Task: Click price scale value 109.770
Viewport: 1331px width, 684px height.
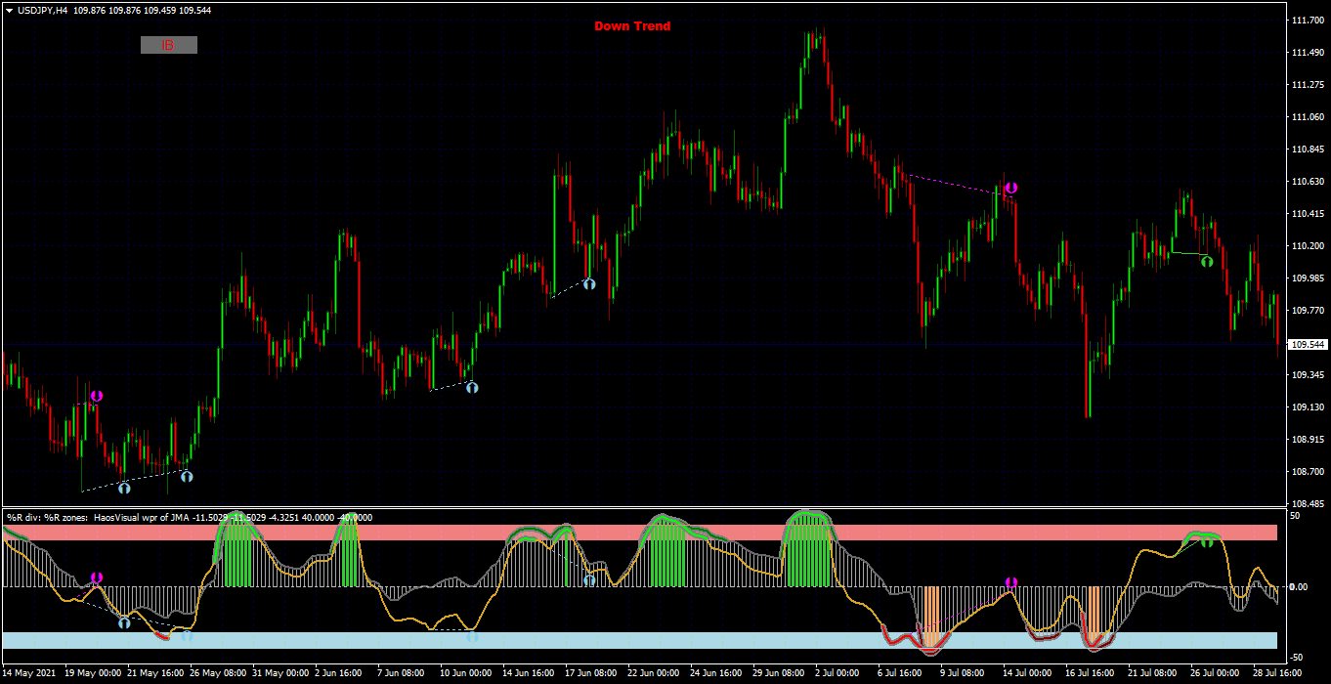Action: click(1307, 311)
